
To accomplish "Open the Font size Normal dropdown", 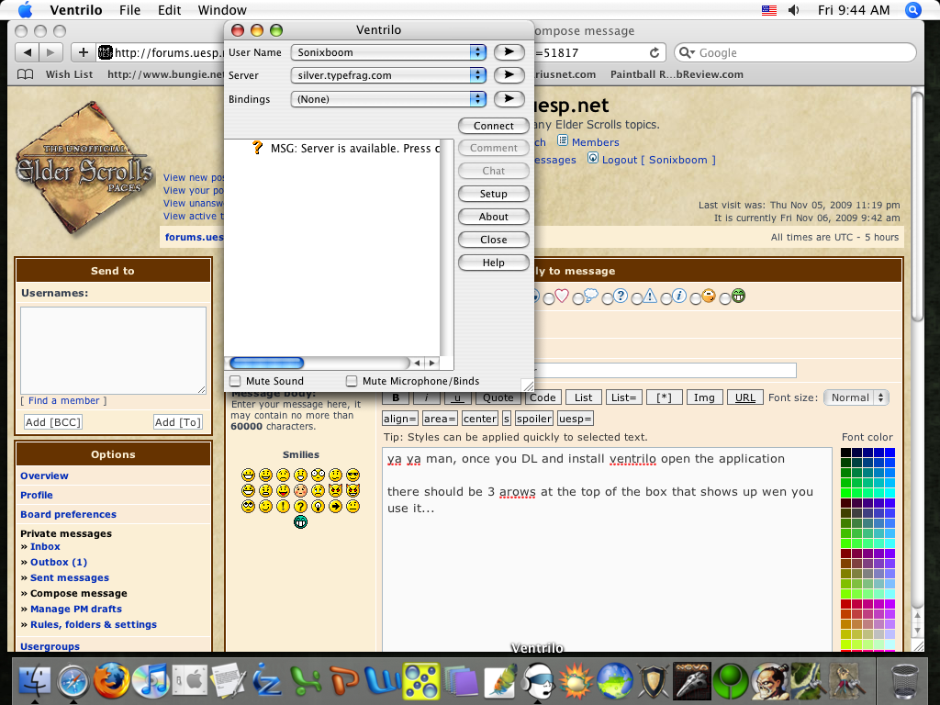I will tap(856, 397).
